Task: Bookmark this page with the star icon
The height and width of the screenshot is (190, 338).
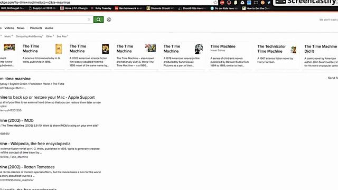Action: point(215,3)
